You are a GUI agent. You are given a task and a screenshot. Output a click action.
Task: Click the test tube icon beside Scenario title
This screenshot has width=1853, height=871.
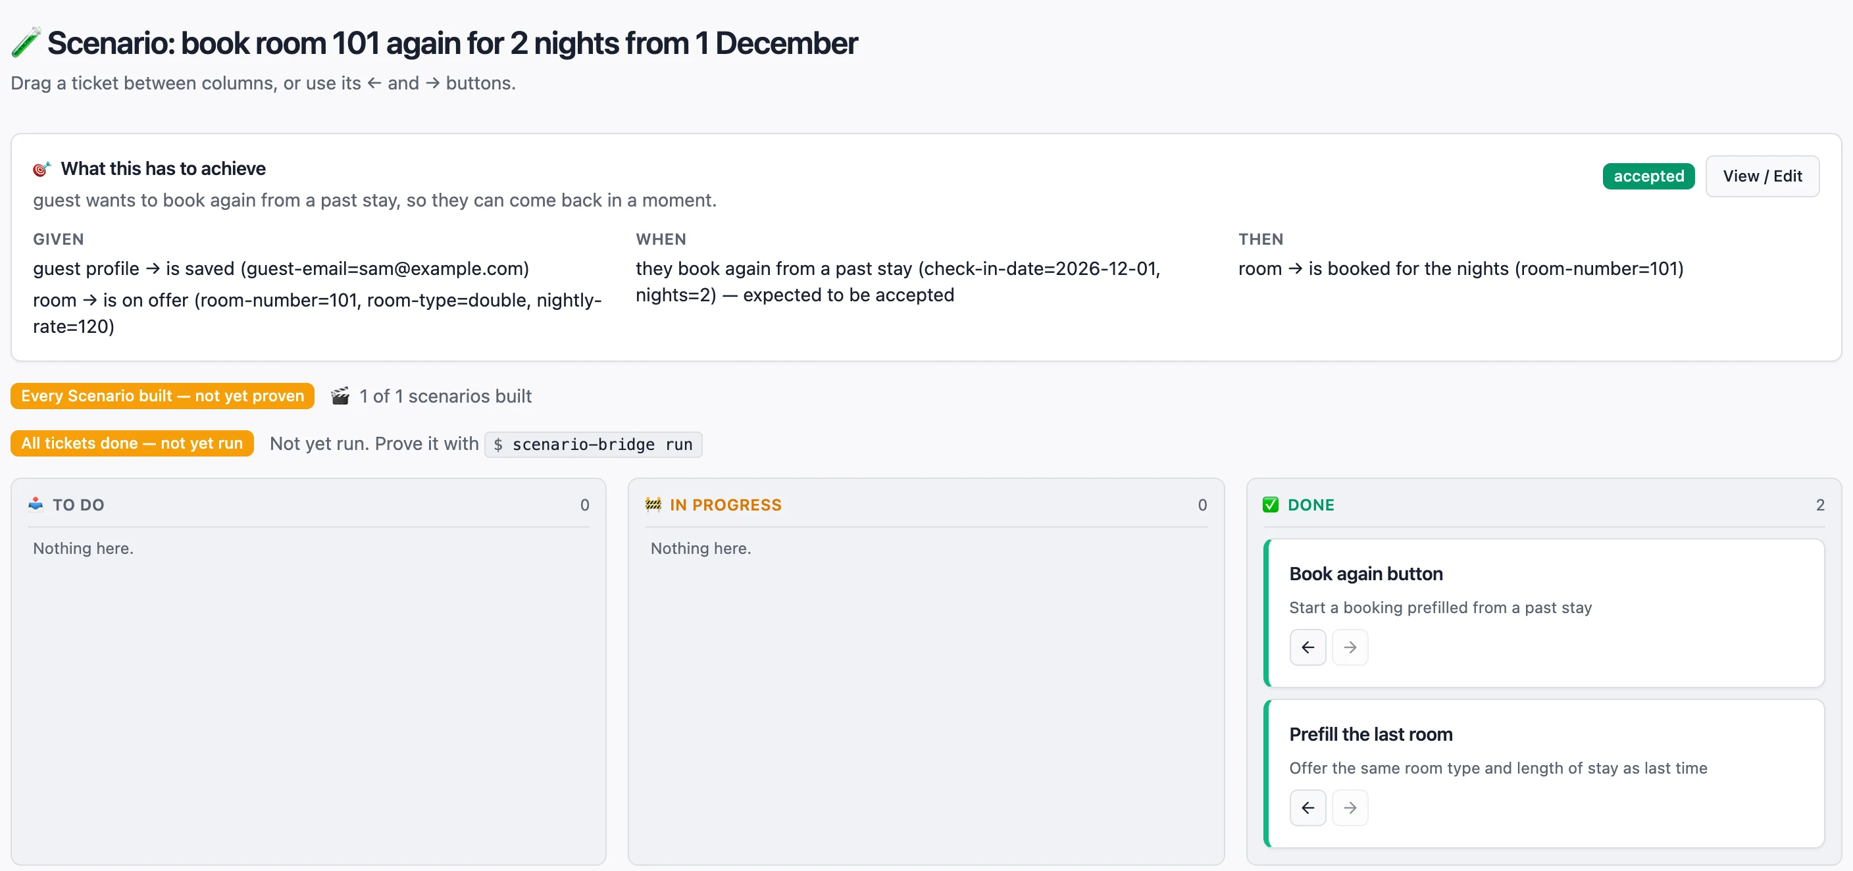pyautogui.click(x=26, y=43)
